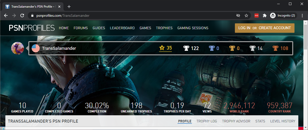
Task: Click the vertical scrollbar thumb
Action: click(x=306, y=38)
